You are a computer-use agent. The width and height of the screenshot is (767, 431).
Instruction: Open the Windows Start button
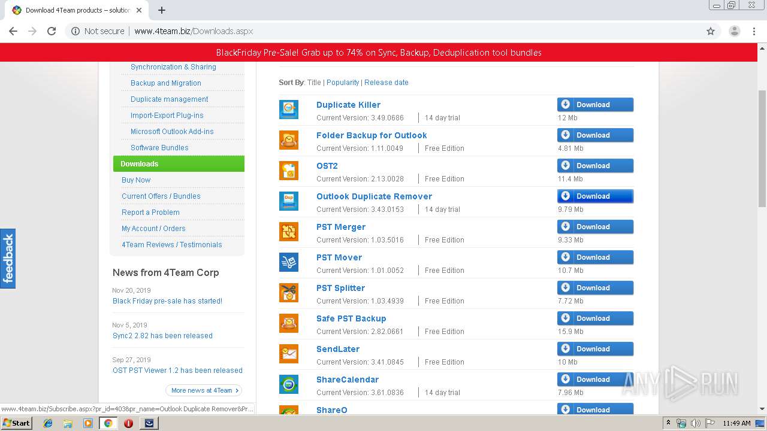17,423
